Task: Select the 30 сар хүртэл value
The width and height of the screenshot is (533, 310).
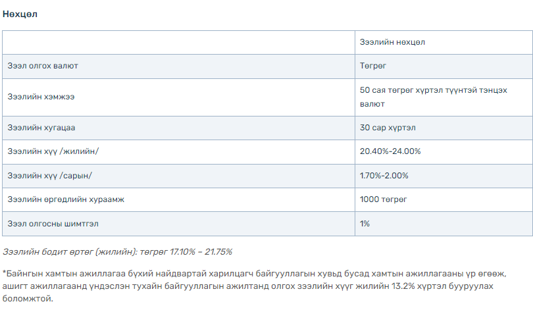Action: [388, 128]
